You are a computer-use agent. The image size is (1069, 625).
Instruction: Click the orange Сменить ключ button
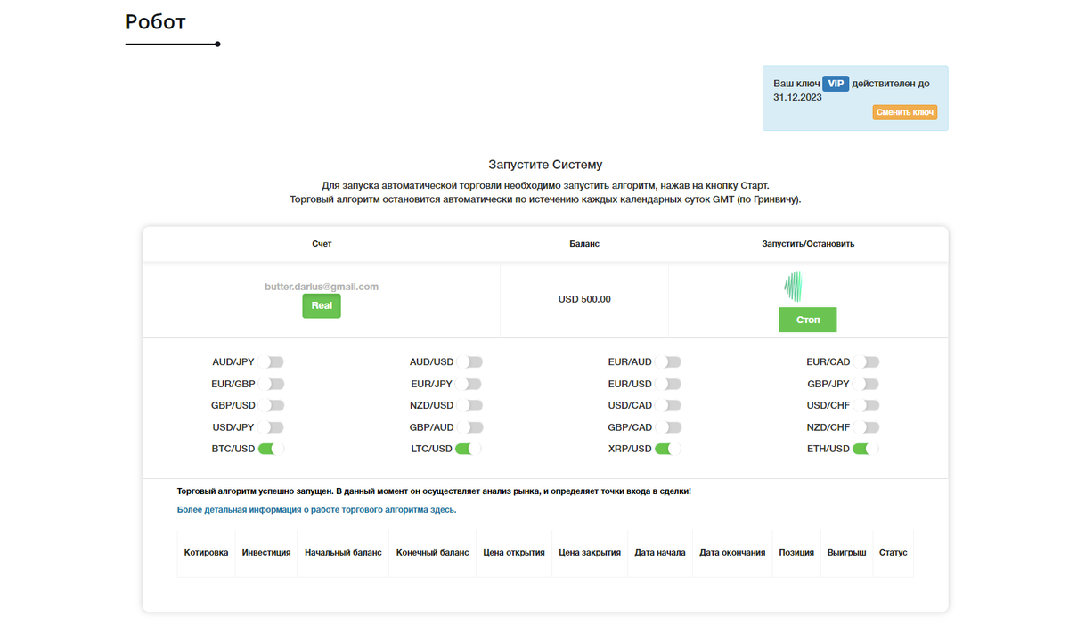(904, 112)
